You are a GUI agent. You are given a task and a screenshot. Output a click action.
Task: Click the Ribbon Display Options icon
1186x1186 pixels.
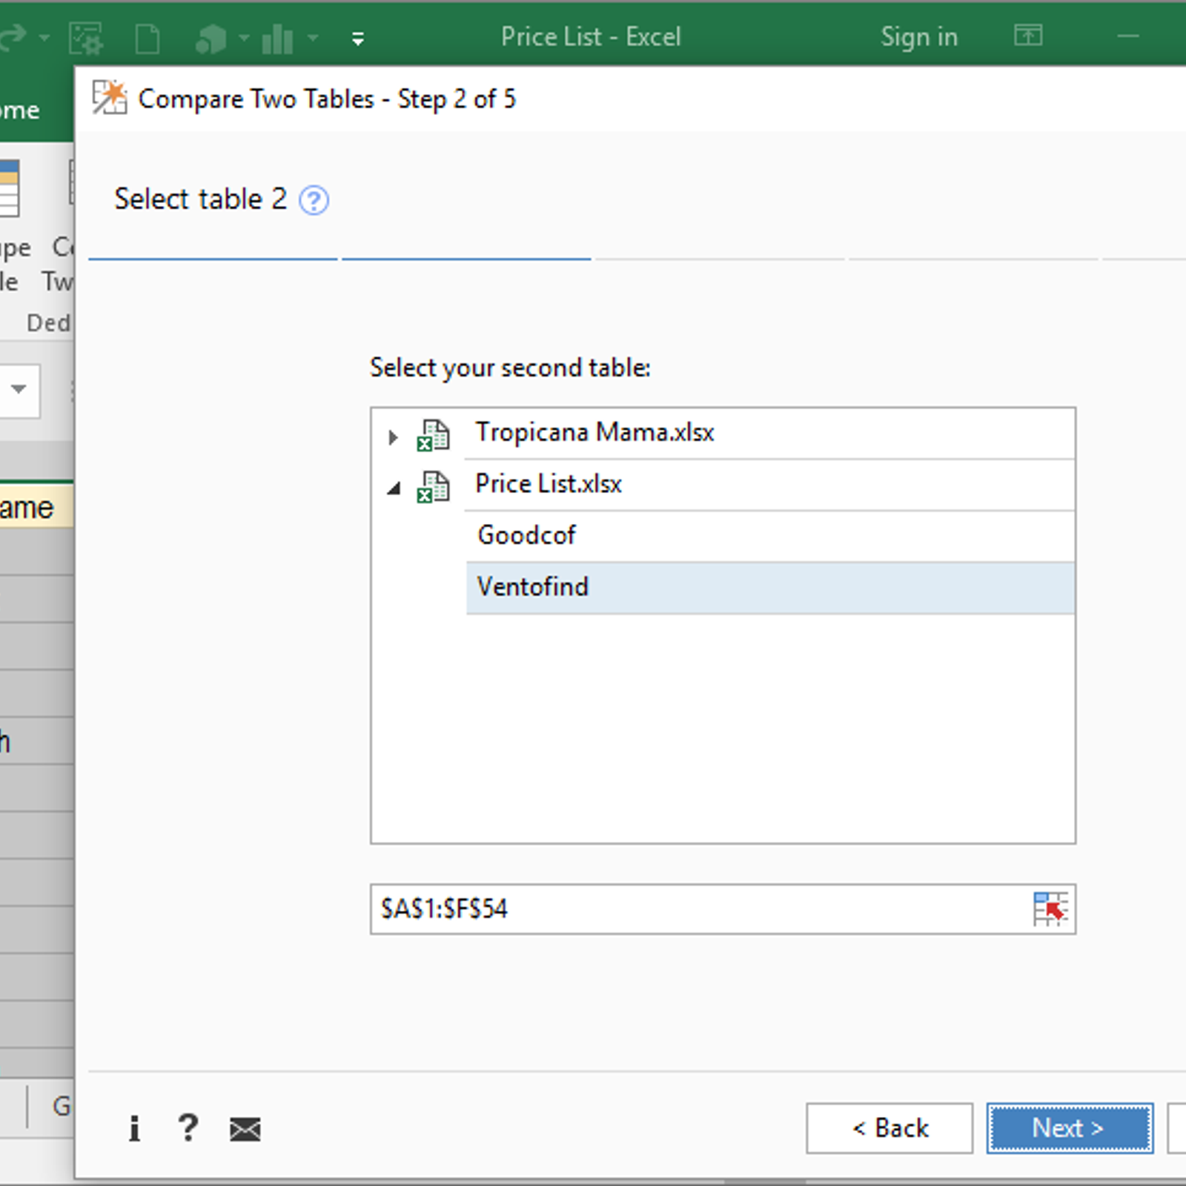(x=1028, y=35)
